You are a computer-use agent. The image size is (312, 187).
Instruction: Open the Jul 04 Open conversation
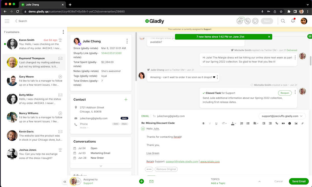point(101,148)
